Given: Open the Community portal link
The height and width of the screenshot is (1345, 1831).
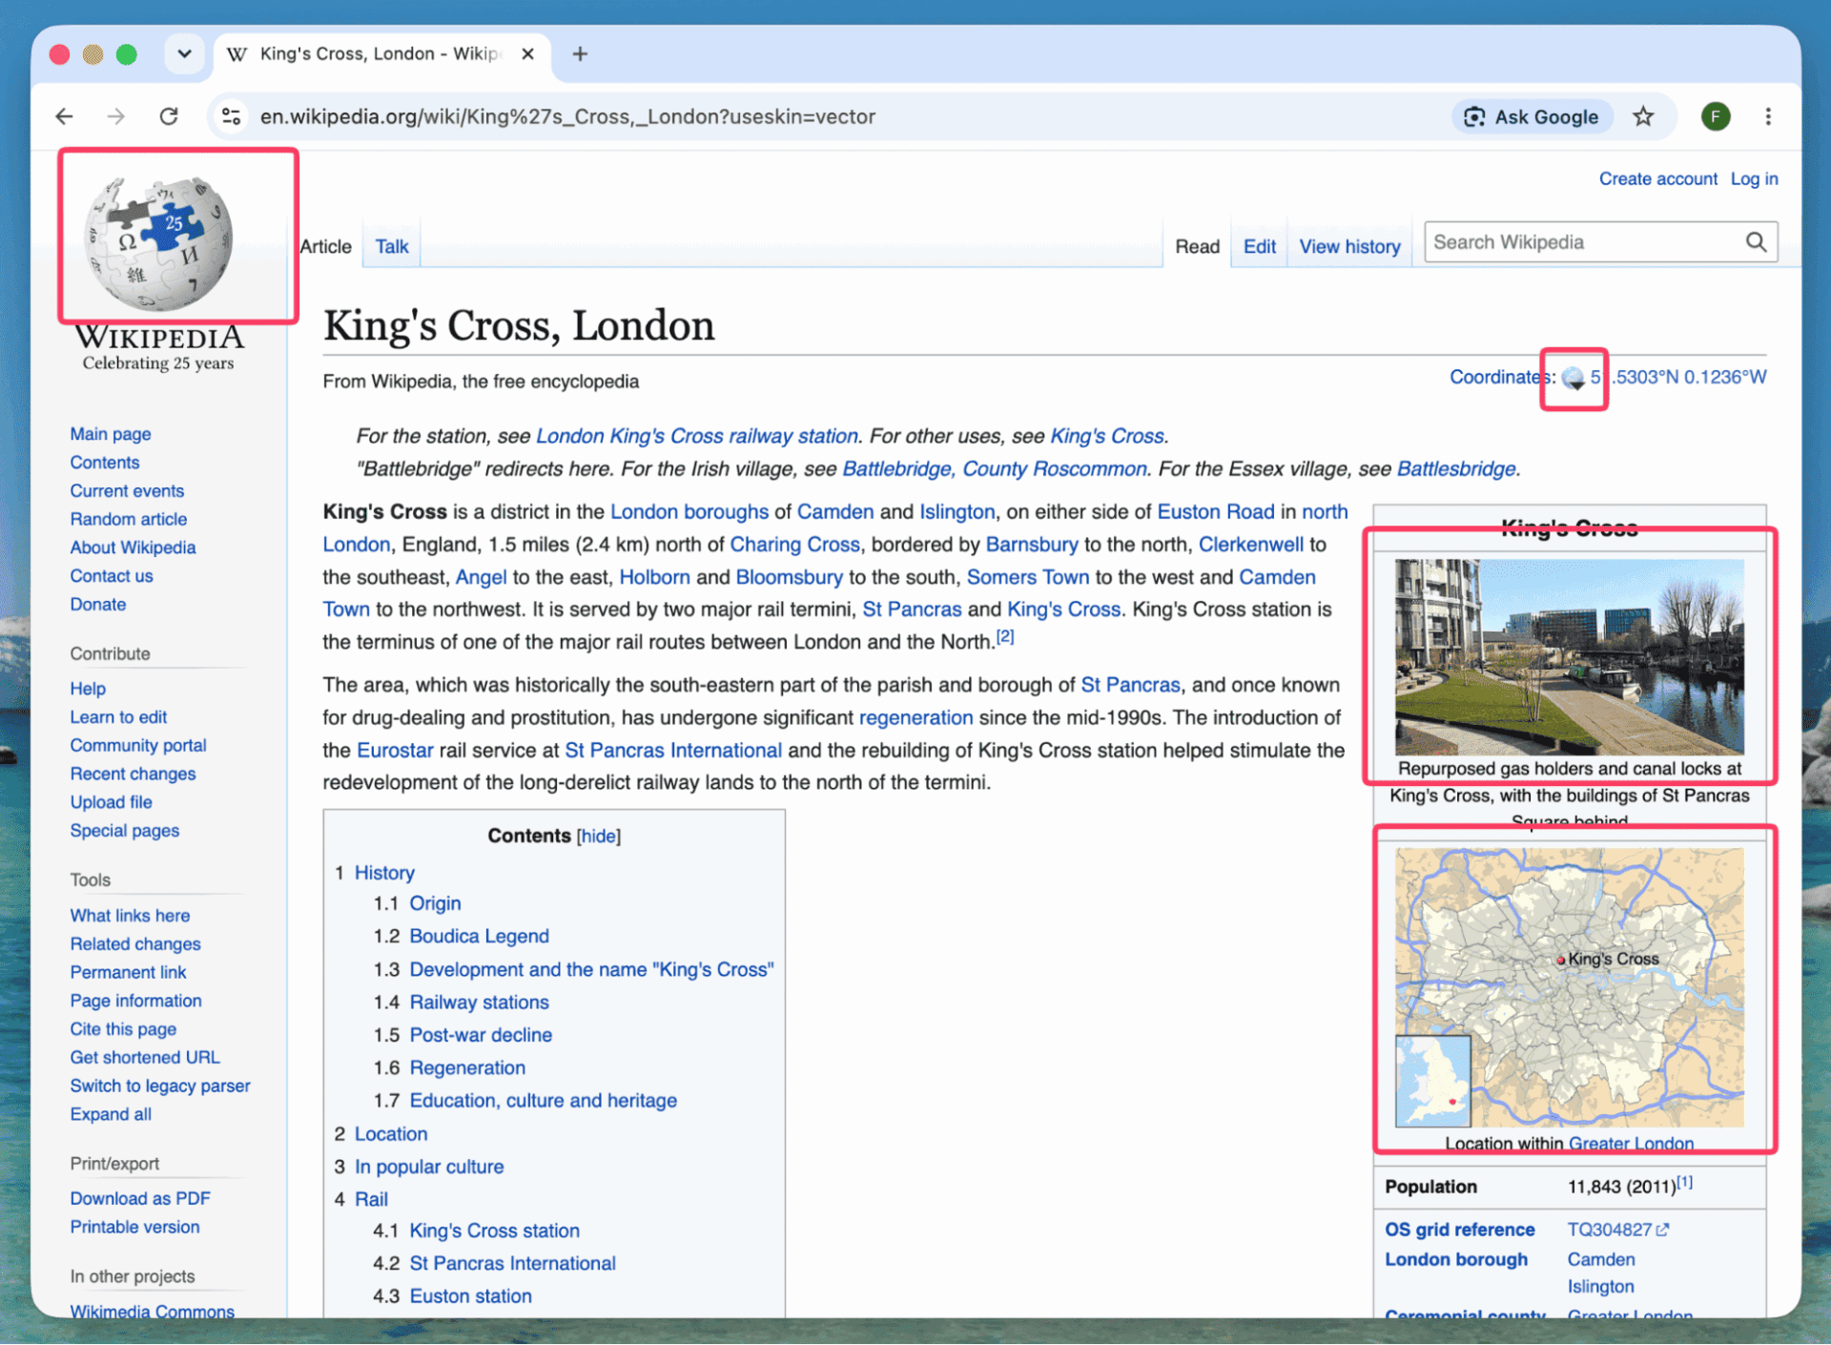Looking at the screenshot, I should click(x=138, y=746).
